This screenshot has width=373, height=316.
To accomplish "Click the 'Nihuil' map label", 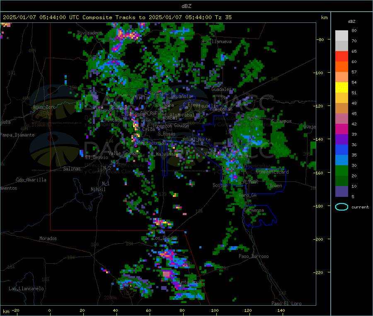I will [x=98, y=189].
